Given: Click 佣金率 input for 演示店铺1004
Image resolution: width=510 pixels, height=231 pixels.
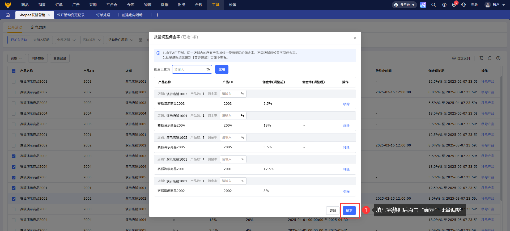Looking at the screenshot, I should [233, 116].
